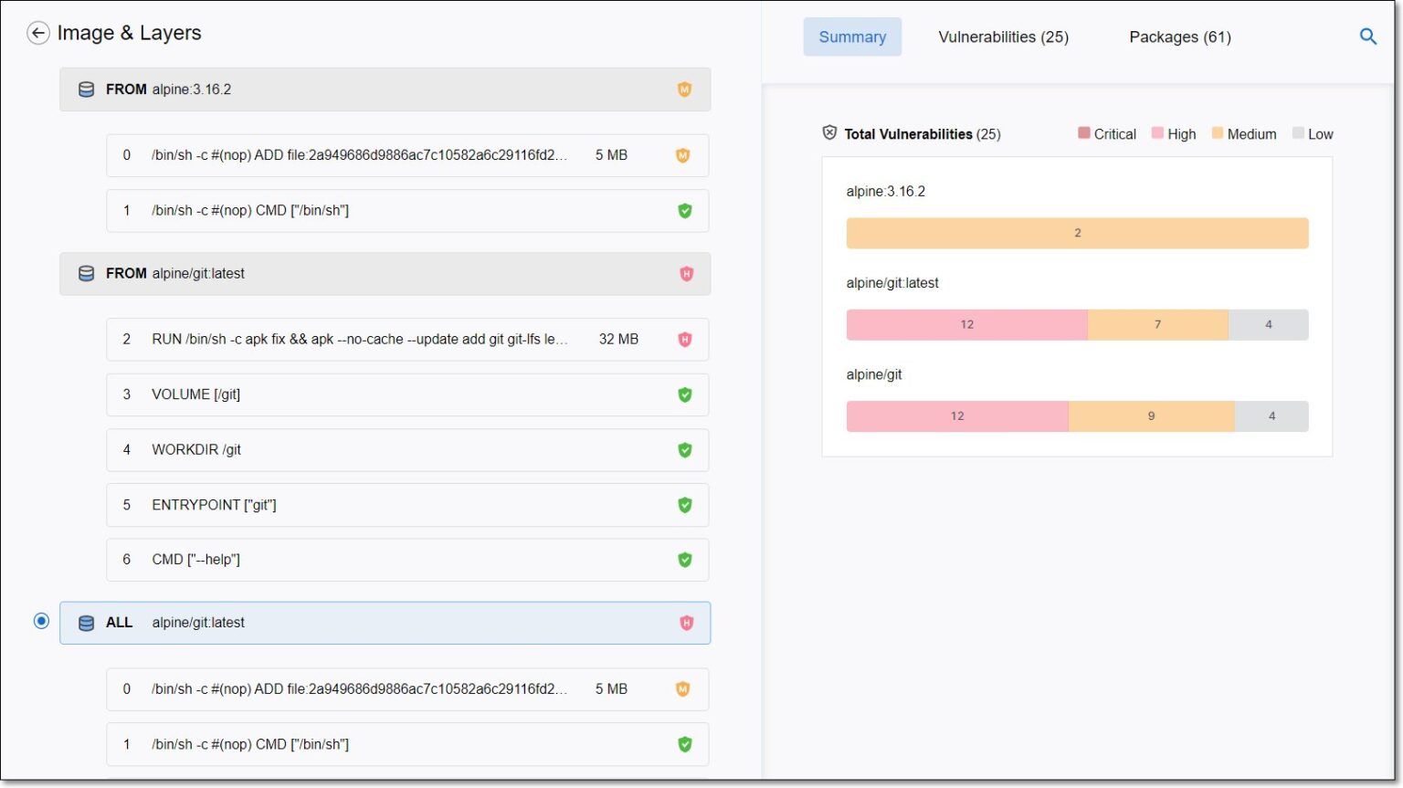Screen dimensions: 1403x788
Task: Select the ALL alpine/git:latest radio button
Action: tap(40, 621)
